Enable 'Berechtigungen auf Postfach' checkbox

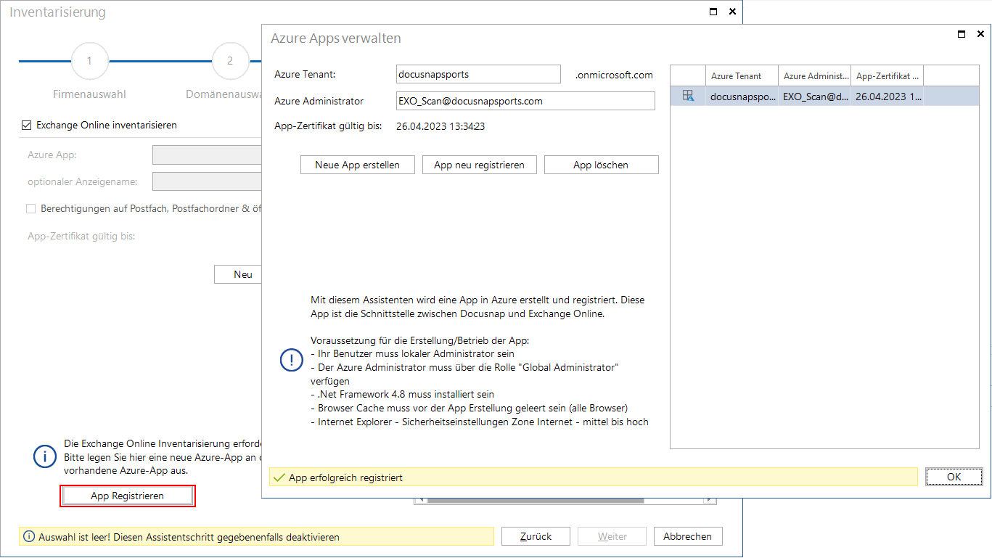30,209
